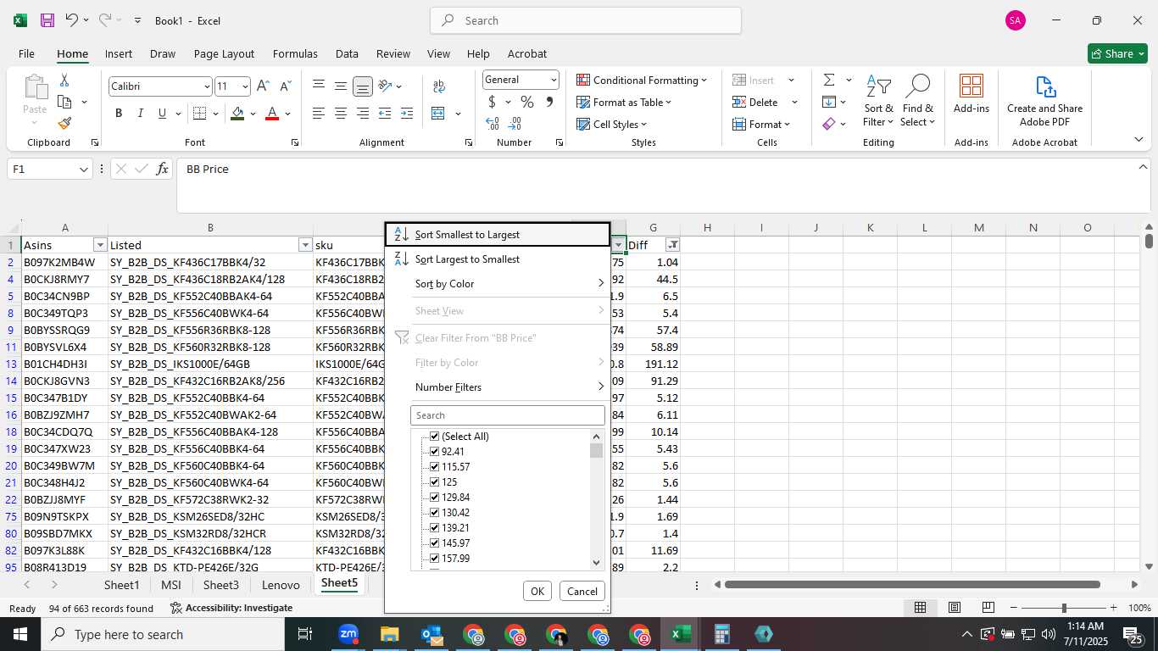
Task: Click the Percent Style icon
Action: click(527, 102)
